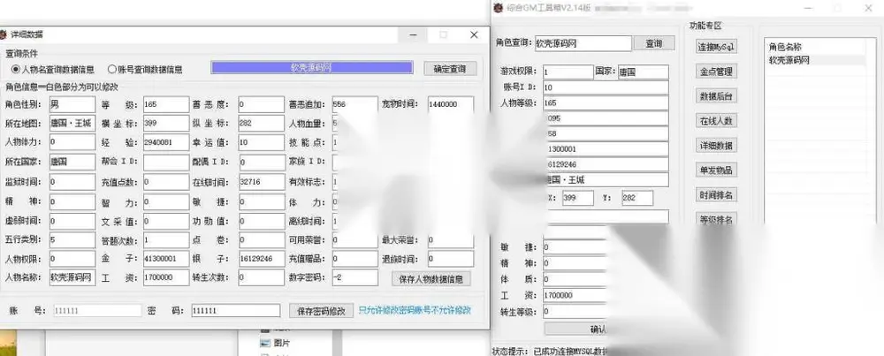
Task: Click the 查询 button in the GM tool window
Action: coord(654,43)
